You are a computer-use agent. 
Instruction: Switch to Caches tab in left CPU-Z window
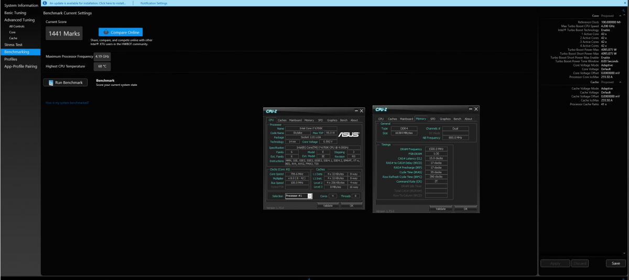pyautogui.click(x=282, y=120)
